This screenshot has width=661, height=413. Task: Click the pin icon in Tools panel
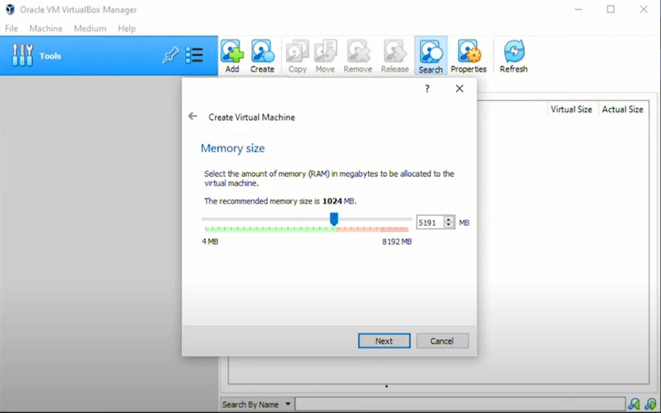click(x=170, y=56)
